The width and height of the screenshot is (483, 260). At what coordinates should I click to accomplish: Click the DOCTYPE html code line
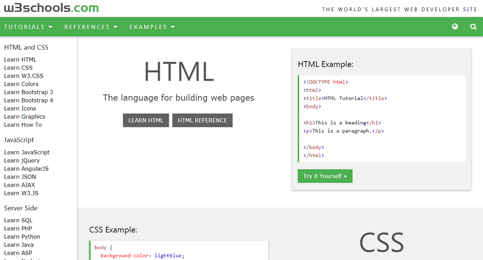tap(326, 82)
